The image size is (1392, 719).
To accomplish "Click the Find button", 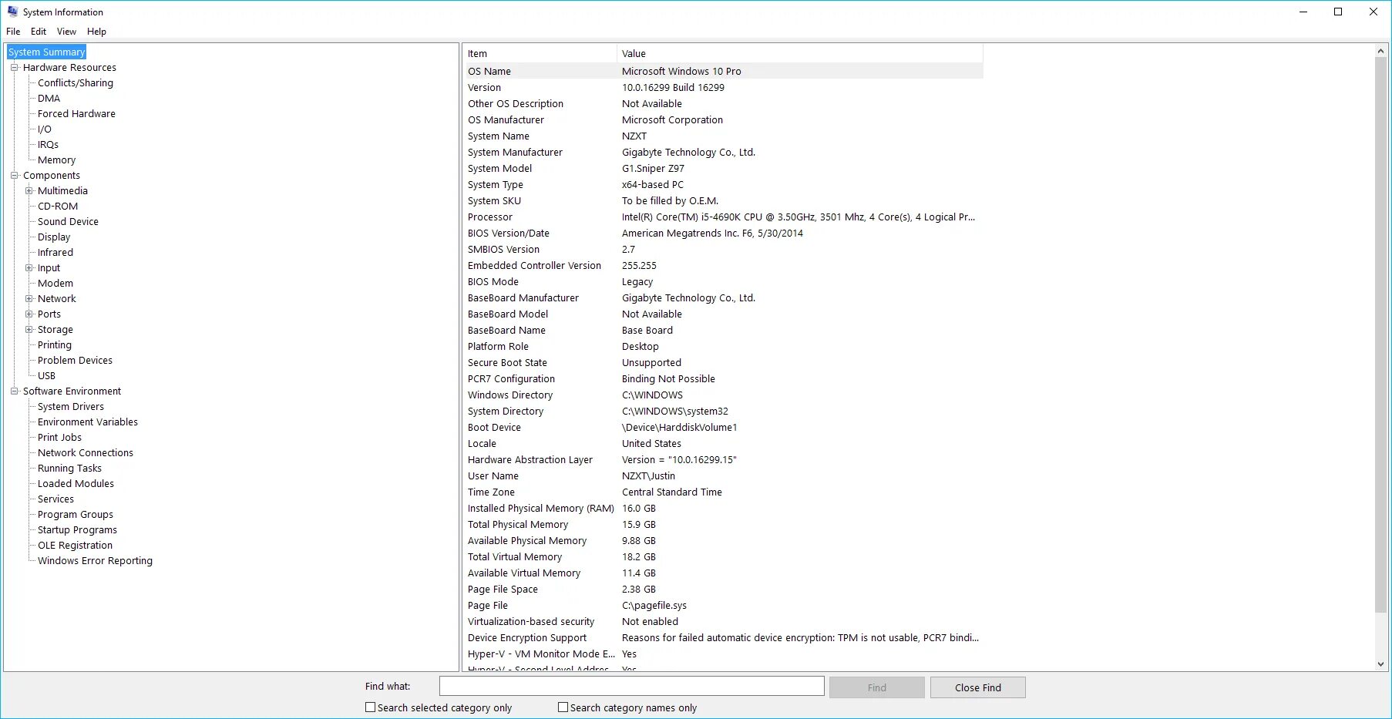I will click(876, 687).
